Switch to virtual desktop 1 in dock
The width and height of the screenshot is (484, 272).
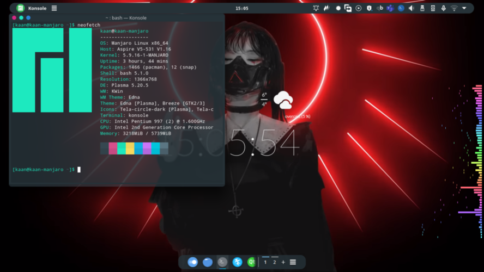[x=265, y=262]
